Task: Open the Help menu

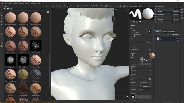Action: (x=39, y=3)
